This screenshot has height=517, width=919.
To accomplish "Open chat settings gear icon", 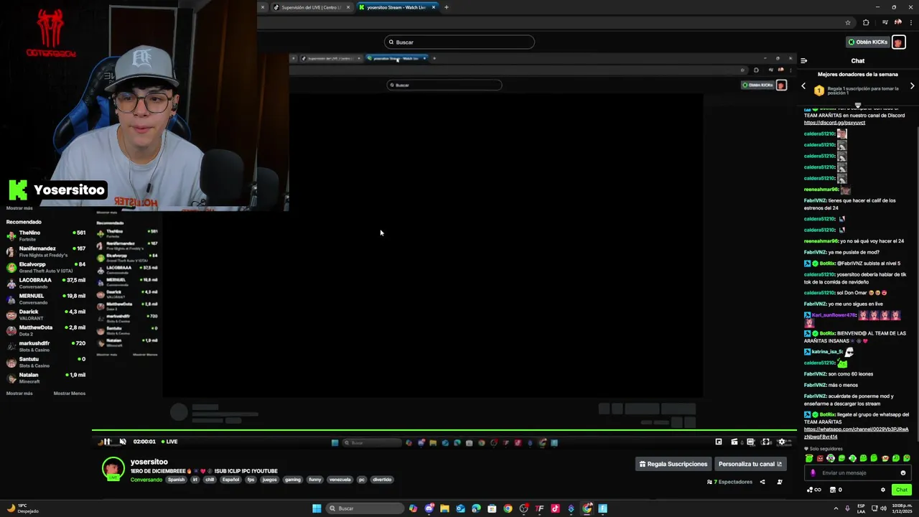I will [883, 490].
